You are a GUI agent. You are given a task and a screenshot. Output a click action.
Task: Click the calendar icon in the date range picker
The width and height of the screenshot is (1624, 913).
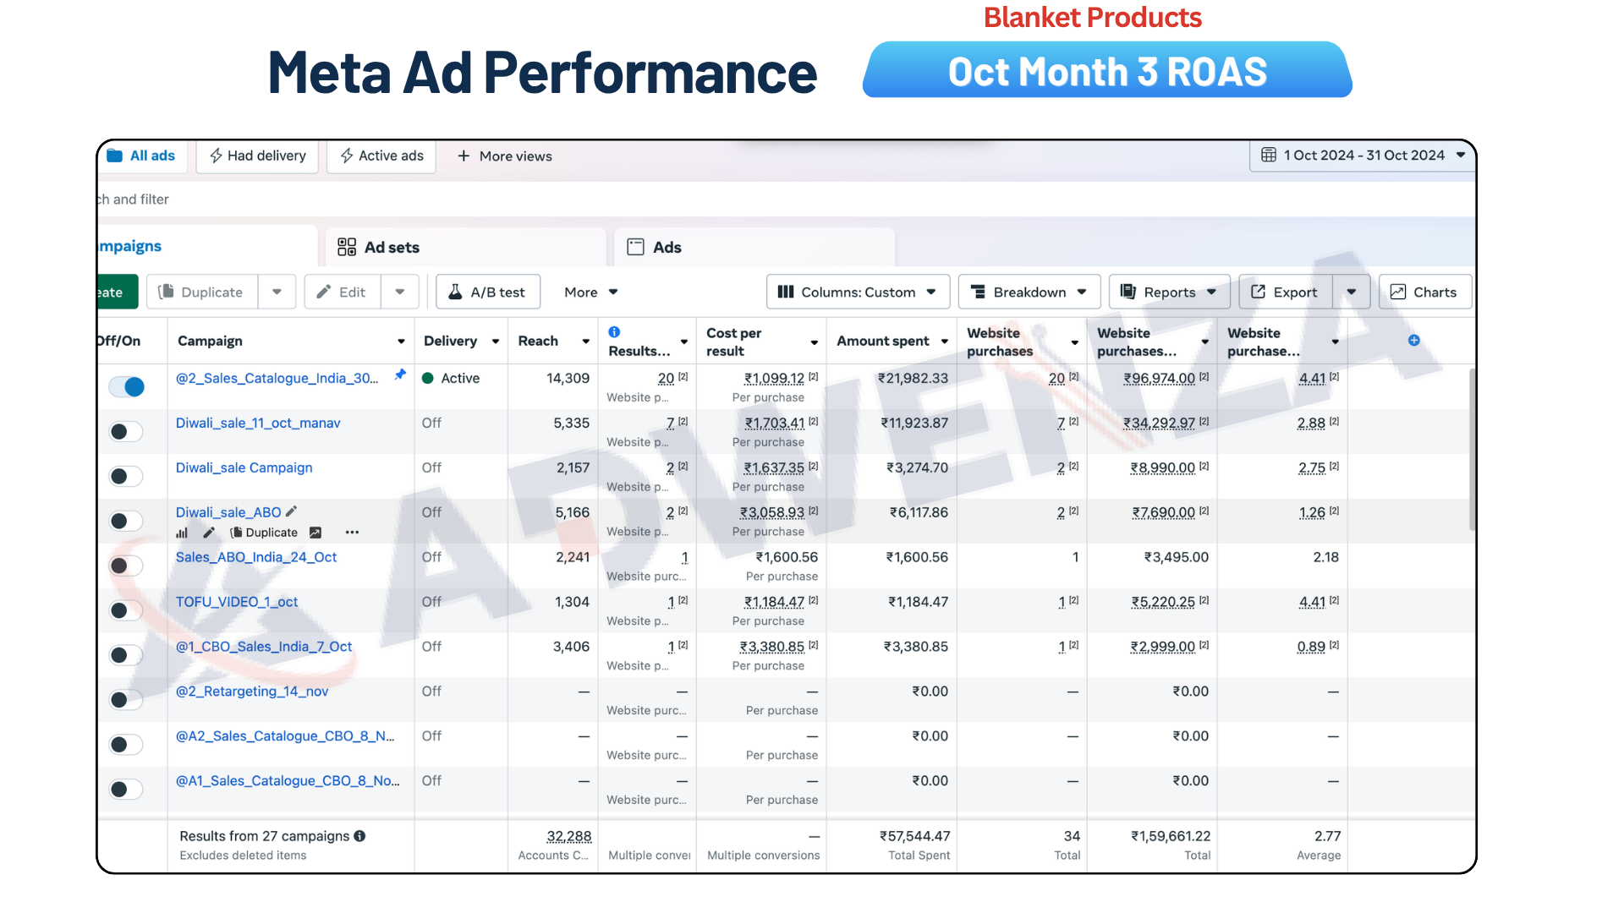coord(1268,155)
